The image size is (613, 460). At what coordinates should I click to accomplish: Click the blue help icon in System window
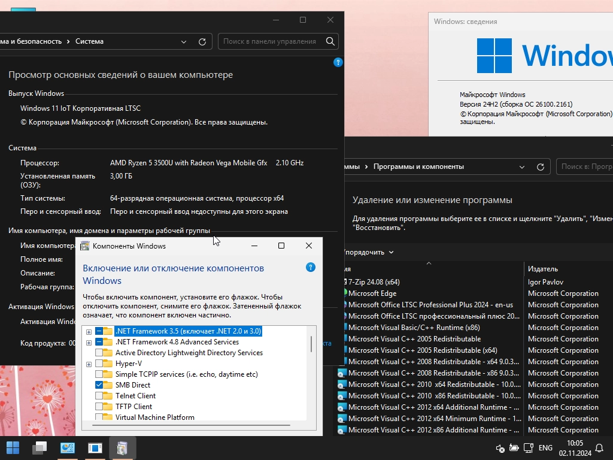[x=338, y=62]
